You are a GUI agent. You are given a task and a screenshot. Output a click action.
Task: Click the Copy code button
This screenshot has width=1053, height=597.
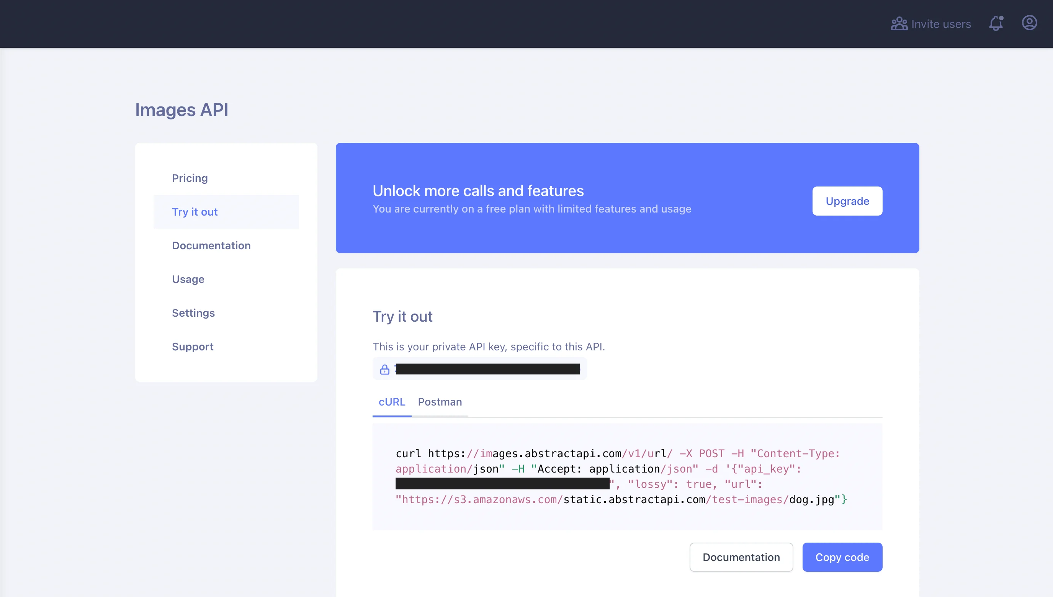tap(842, 557)
